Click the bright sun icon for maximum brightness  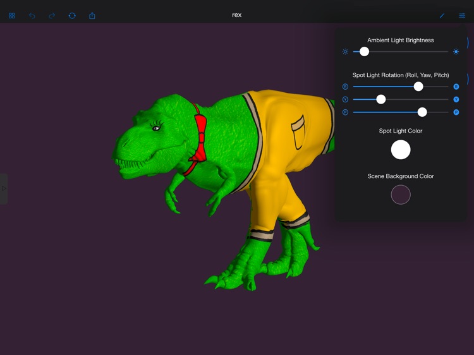click(456, 52)
